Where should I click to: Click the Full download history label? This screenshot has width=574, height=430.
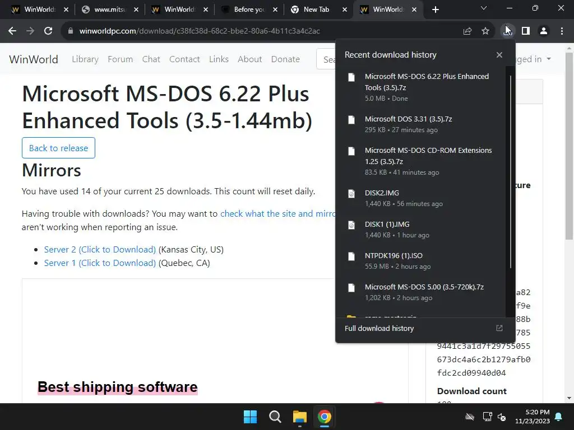(379, 328)
